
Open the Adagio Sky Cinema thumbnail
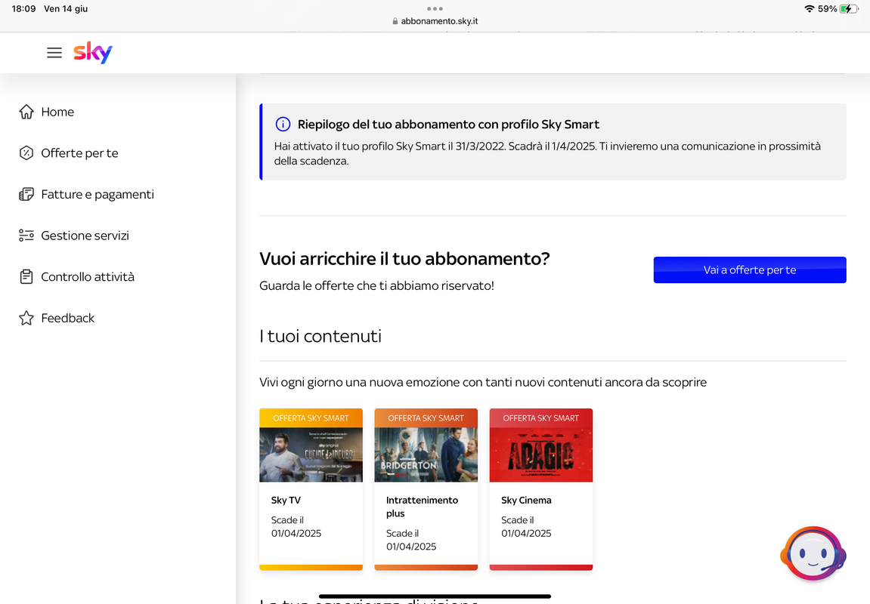pos(541,455)
